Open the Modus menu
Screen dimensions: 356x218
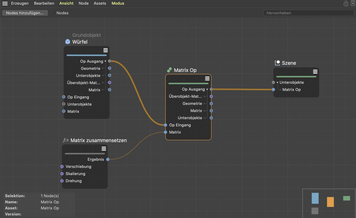(118, 3)
